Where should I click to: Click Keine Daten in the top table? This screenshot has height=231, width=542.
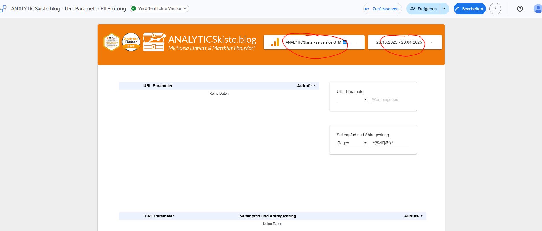pyautogui.click(x=219, y=94)
